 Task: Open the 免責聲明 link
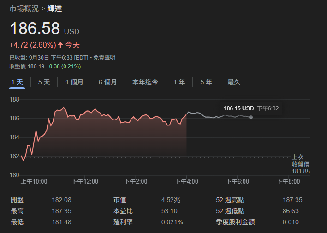105,58
